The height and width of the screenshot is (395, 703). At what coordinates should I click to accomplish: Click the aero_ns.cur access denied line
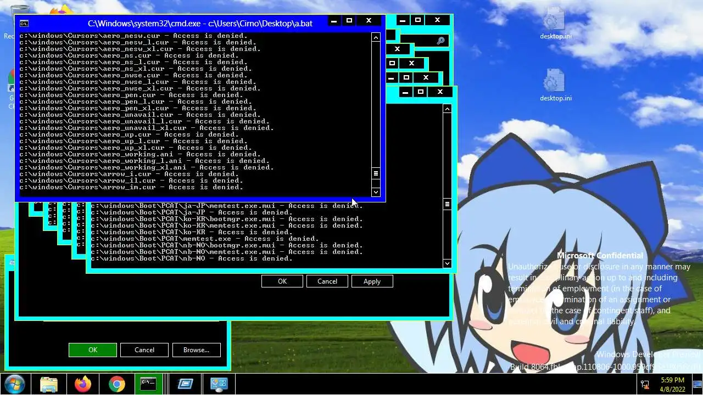(x=129, y=55)
